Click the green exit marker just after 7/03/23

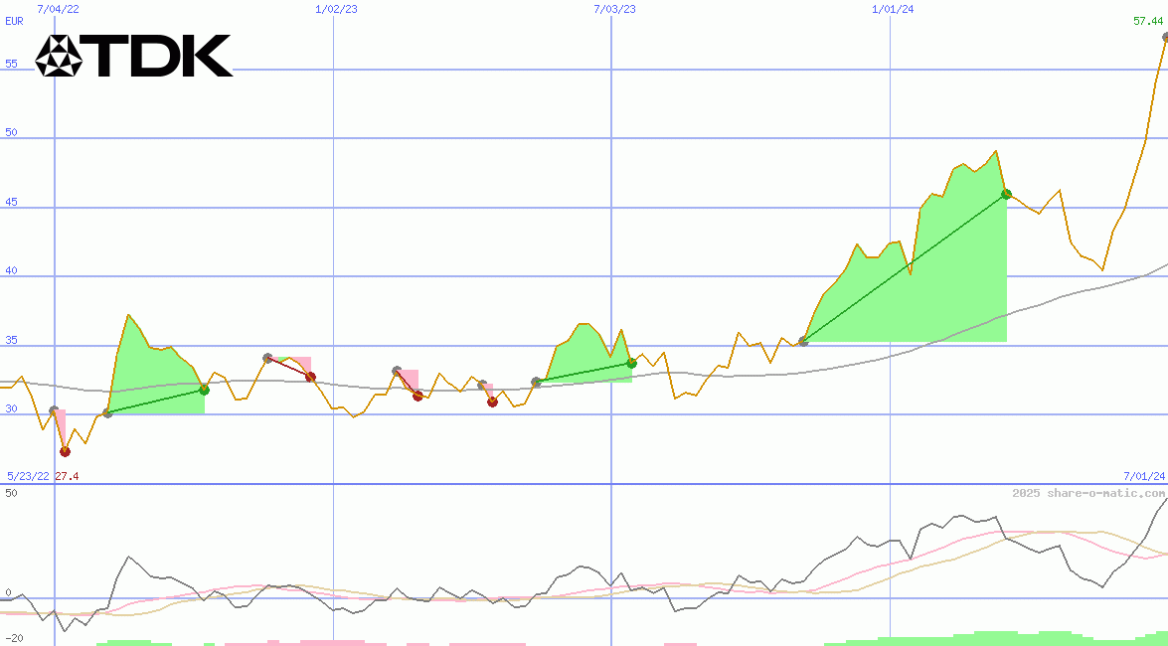[x=631, y=363]
